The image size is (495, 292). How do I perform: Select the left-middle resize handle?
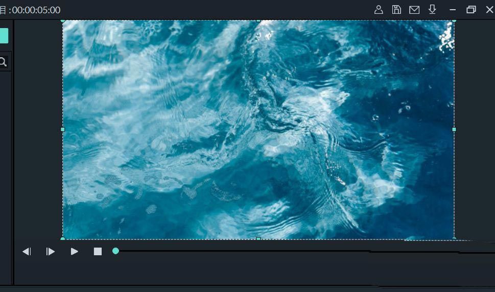pyautogui.click(x=63, y=130)
